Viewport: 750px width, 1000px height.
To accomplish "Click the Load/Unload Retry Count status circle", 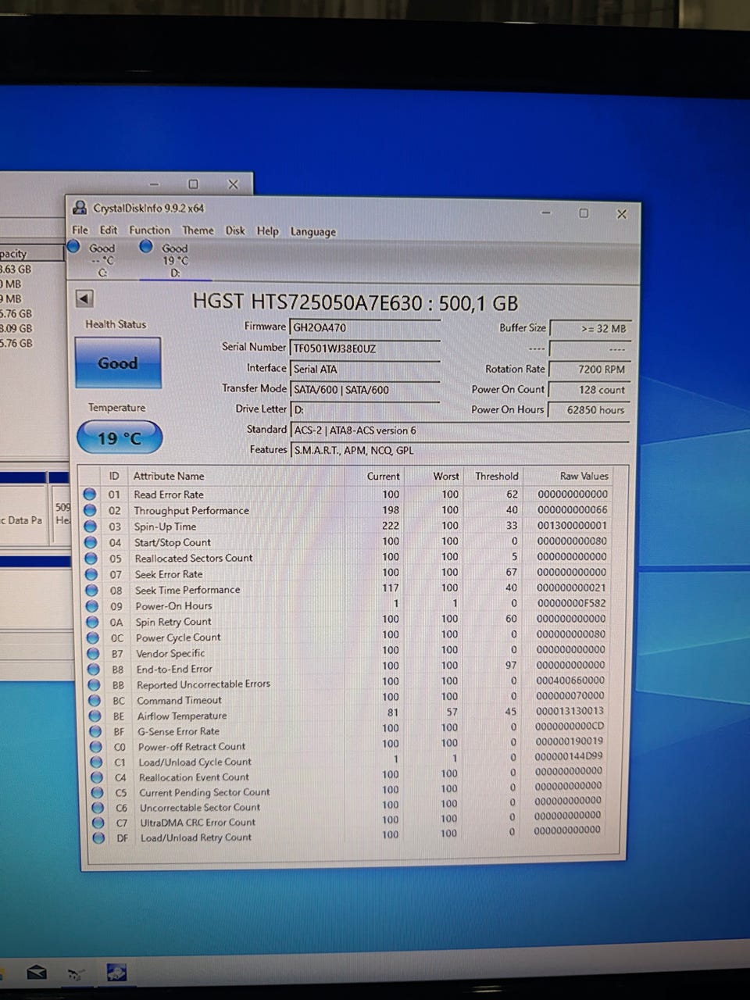I will pos(98,837).
